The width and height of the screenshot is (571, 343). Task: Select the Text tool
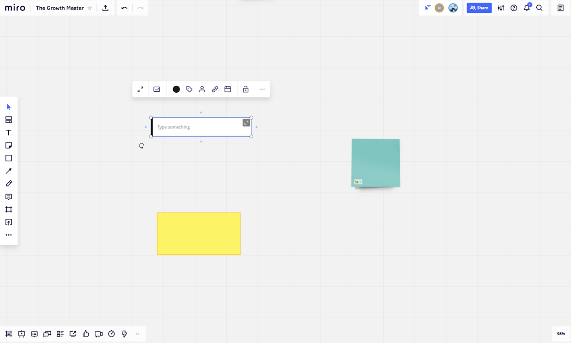8,132
